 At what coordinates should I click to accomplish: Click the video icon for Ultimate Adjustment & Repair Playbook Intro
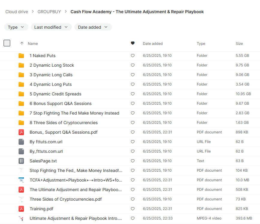tap(21, 218)
